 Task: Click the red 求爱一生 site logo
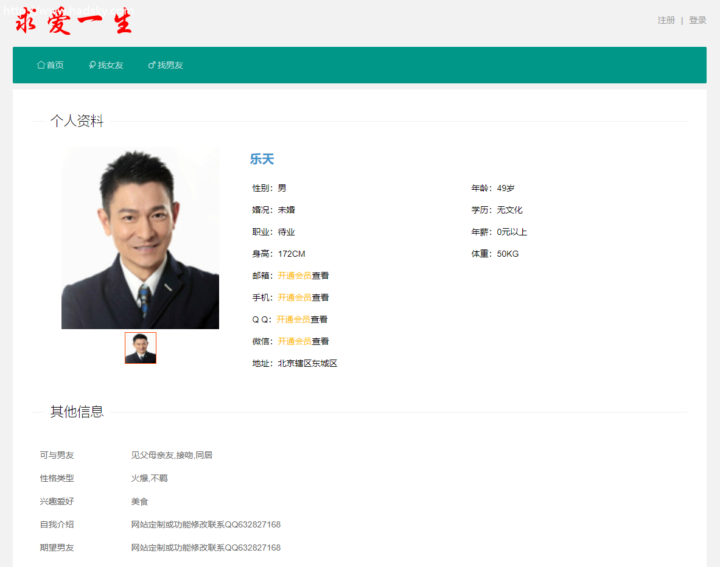74,22
